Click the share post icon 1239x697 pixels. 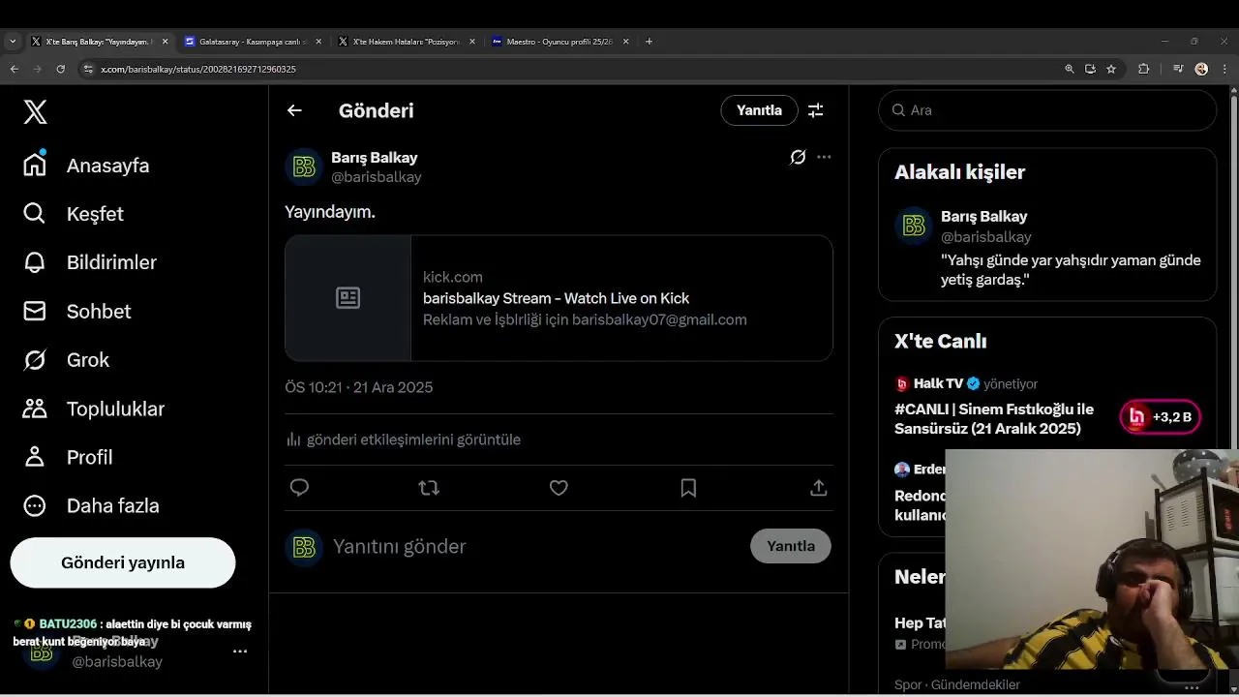click(818, 488)
